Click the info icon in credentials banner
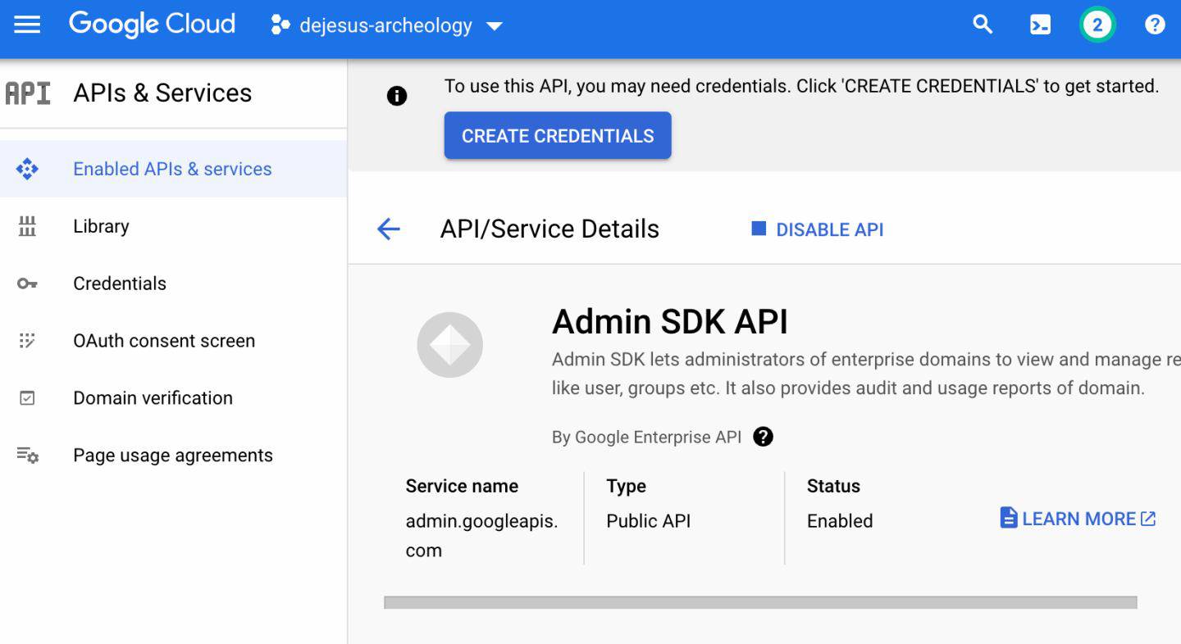This screenshot has height=644, width=1181. (397, 97)
